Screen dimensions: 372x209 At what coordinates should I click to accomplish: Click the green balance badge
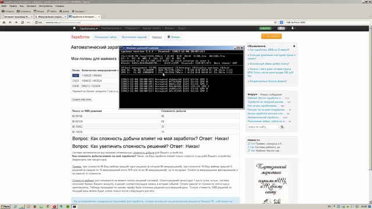pyautogui.click(x=265, y=28)
